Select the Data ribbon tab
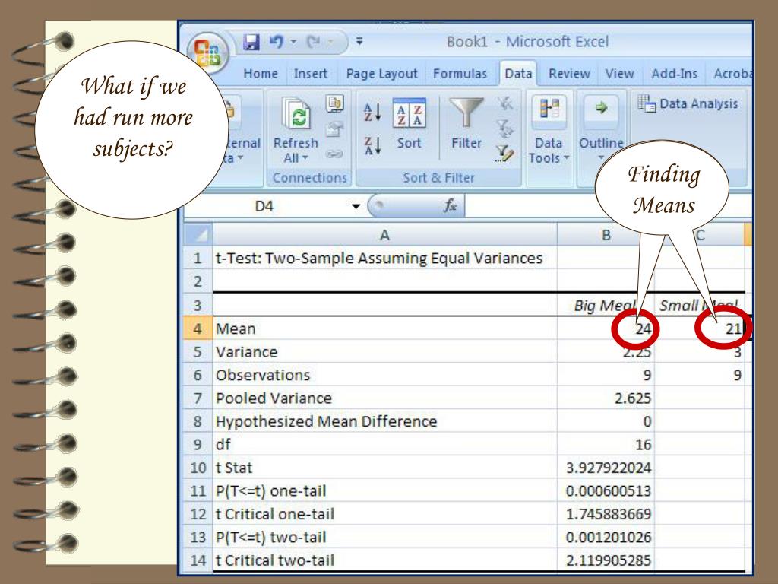Viewport: 778px width, 584px height. click(x=518, y=74)
